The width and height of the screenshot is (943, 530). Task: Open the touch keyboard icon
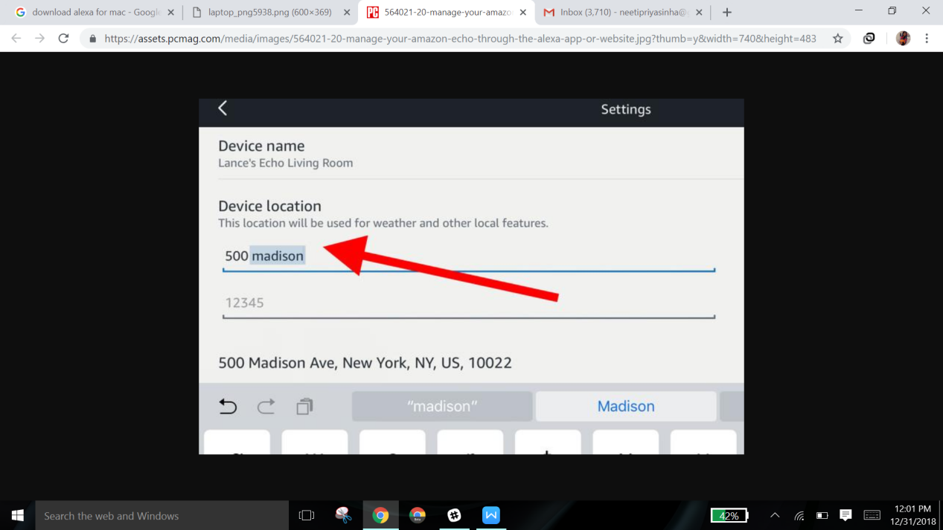tap(872, 515)
